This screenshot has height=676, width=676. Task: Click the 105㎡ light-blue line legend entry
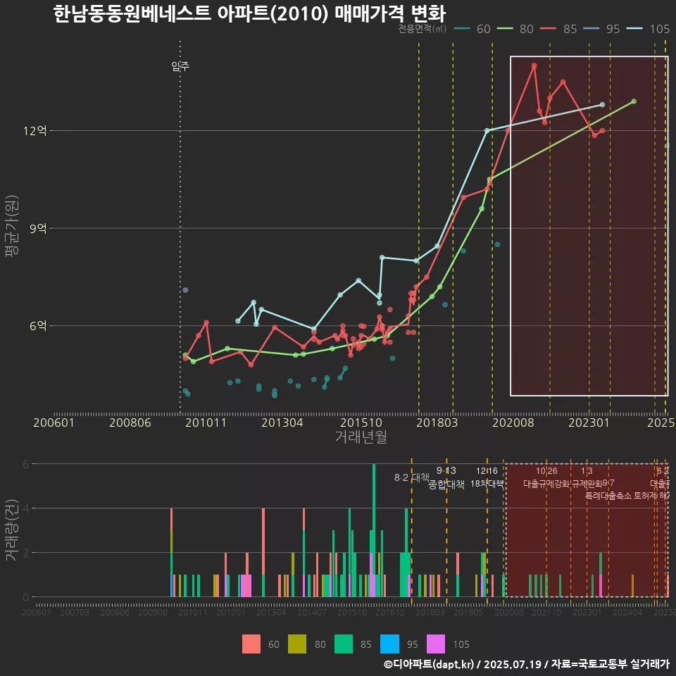648,29
